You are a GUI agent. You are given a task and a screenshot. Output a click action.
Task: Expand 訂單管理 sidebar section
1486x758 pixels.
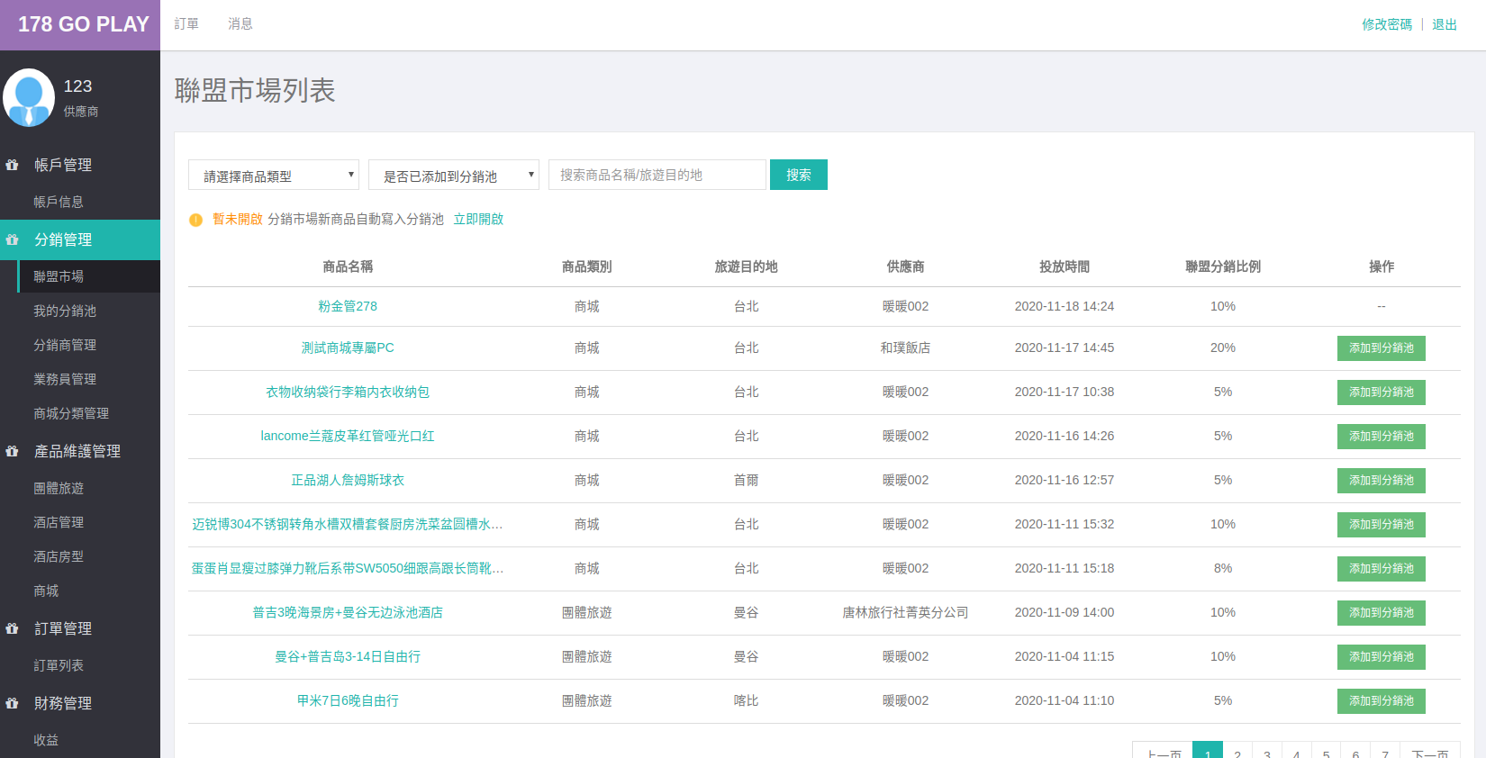click(80, 628)
